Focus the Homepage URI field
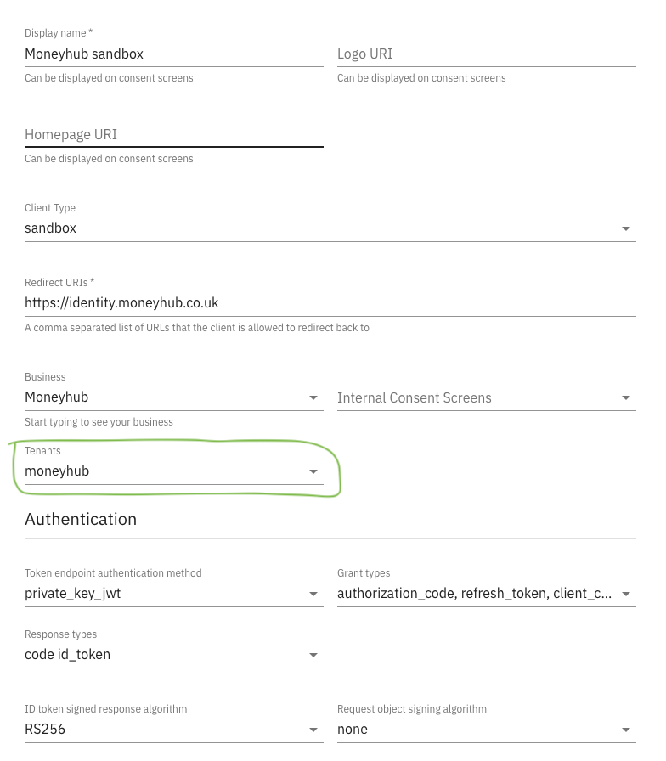This screenshot has height=761, width=666. pos(173,134)
